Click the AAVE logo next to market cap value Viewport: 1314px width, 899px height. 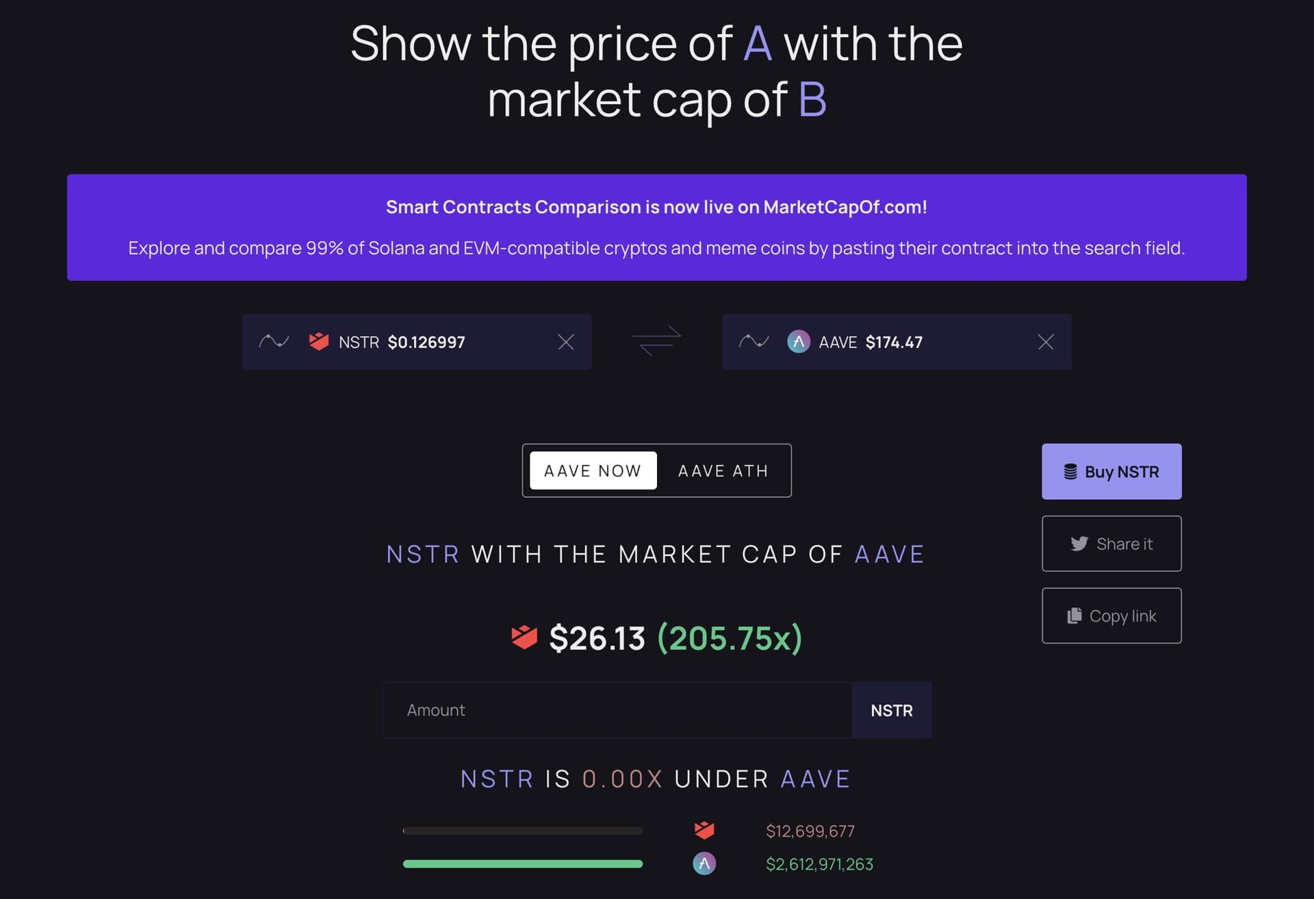pos(704,863)
